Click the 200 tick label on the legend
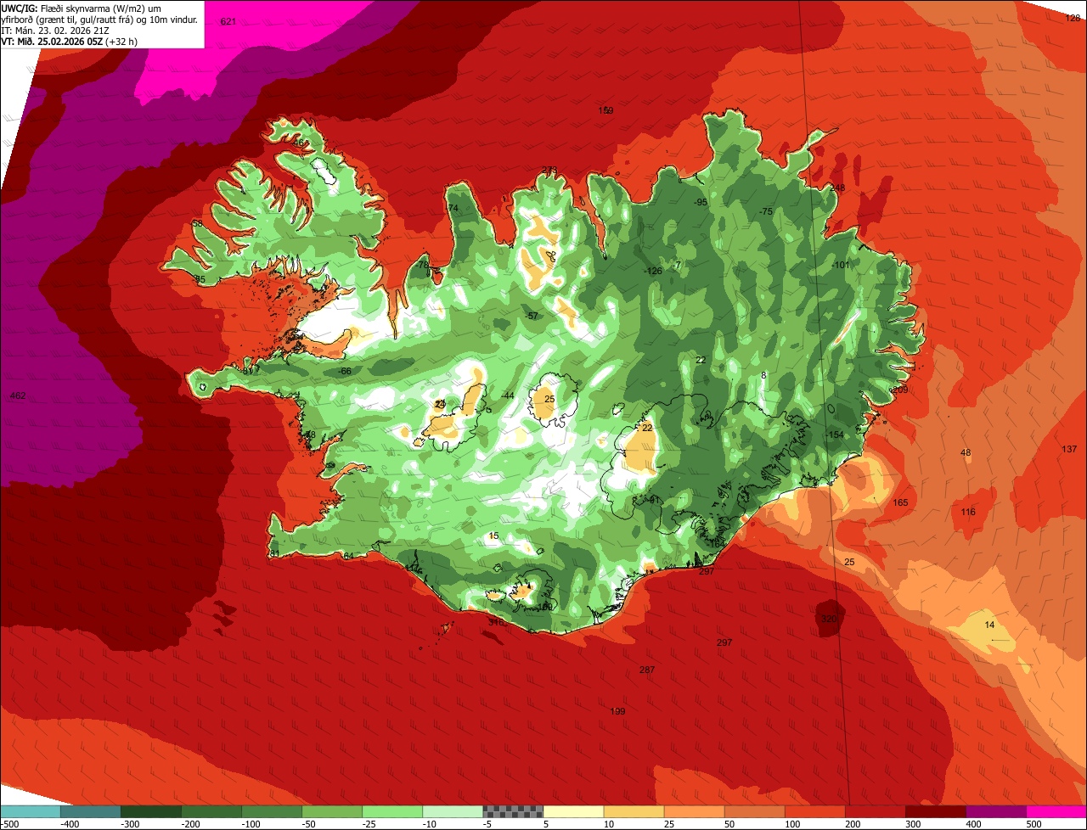The image size is (1087, 830). (853, 823)
